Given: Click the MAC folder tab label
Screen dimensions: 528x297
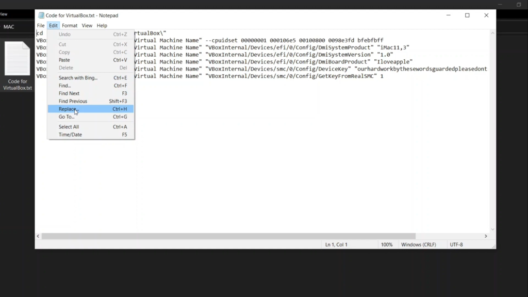Looking at the screenshot, I should point(9,27).
